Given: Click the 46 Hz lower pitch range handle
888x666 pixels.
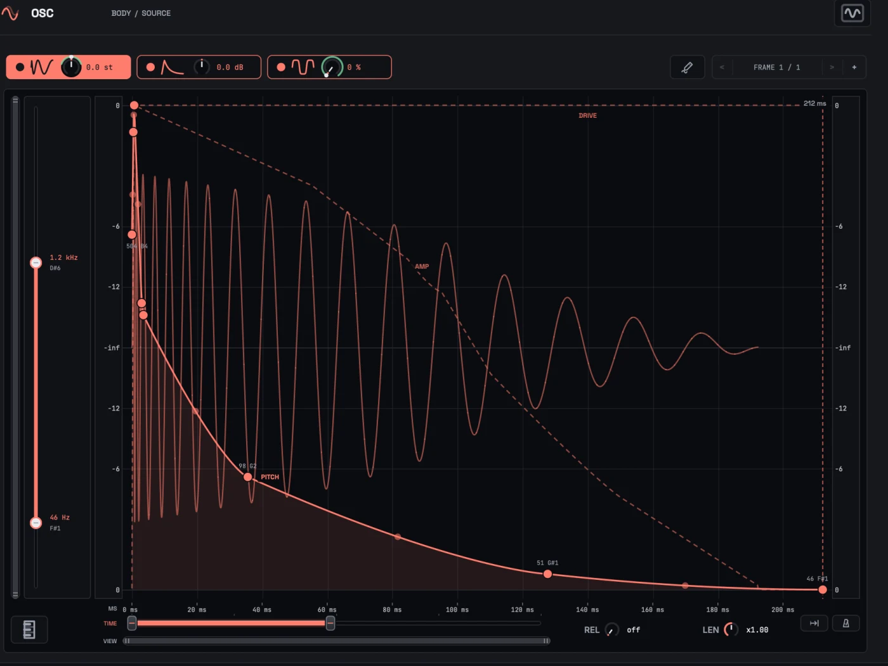Looking at the screenshot, I should 36,523.
